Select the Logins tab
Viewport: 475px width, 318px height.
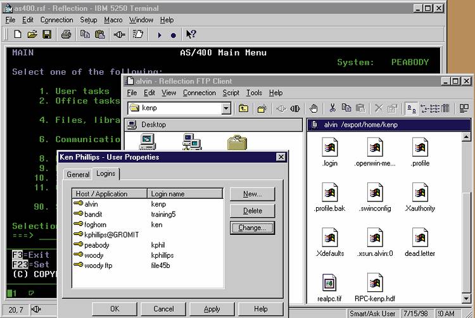tap(106, 174)
